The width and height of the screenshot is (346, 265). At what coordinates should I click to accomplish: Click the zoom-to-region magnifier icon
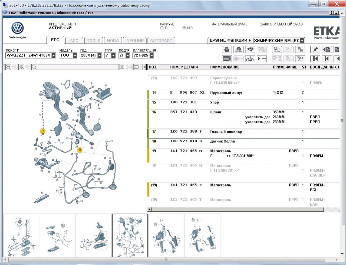[21, 67]
